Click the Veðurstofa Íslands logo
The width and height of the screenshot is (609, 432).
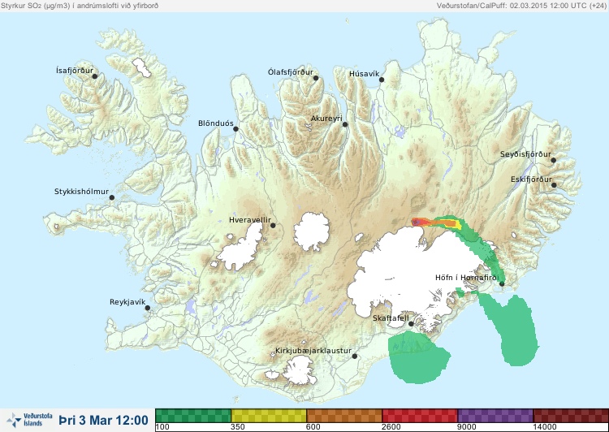[x=29, y=420]
